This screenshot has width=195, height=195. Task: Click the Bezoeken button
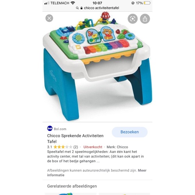(x=129, y=132)
